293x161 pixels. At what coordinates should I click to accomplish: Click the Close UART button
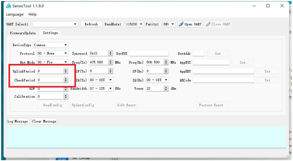pos(218,24)
